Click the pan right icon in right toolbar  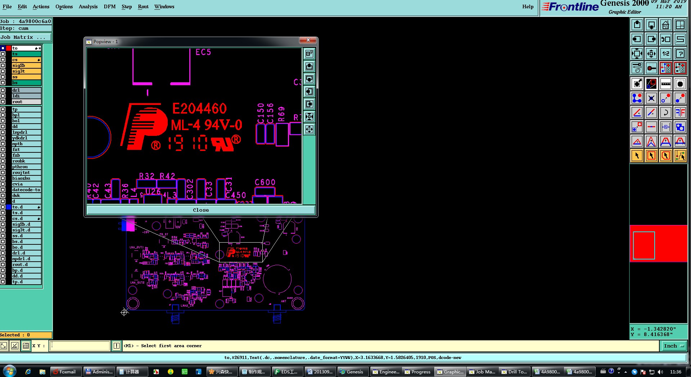tap(651, 39)
